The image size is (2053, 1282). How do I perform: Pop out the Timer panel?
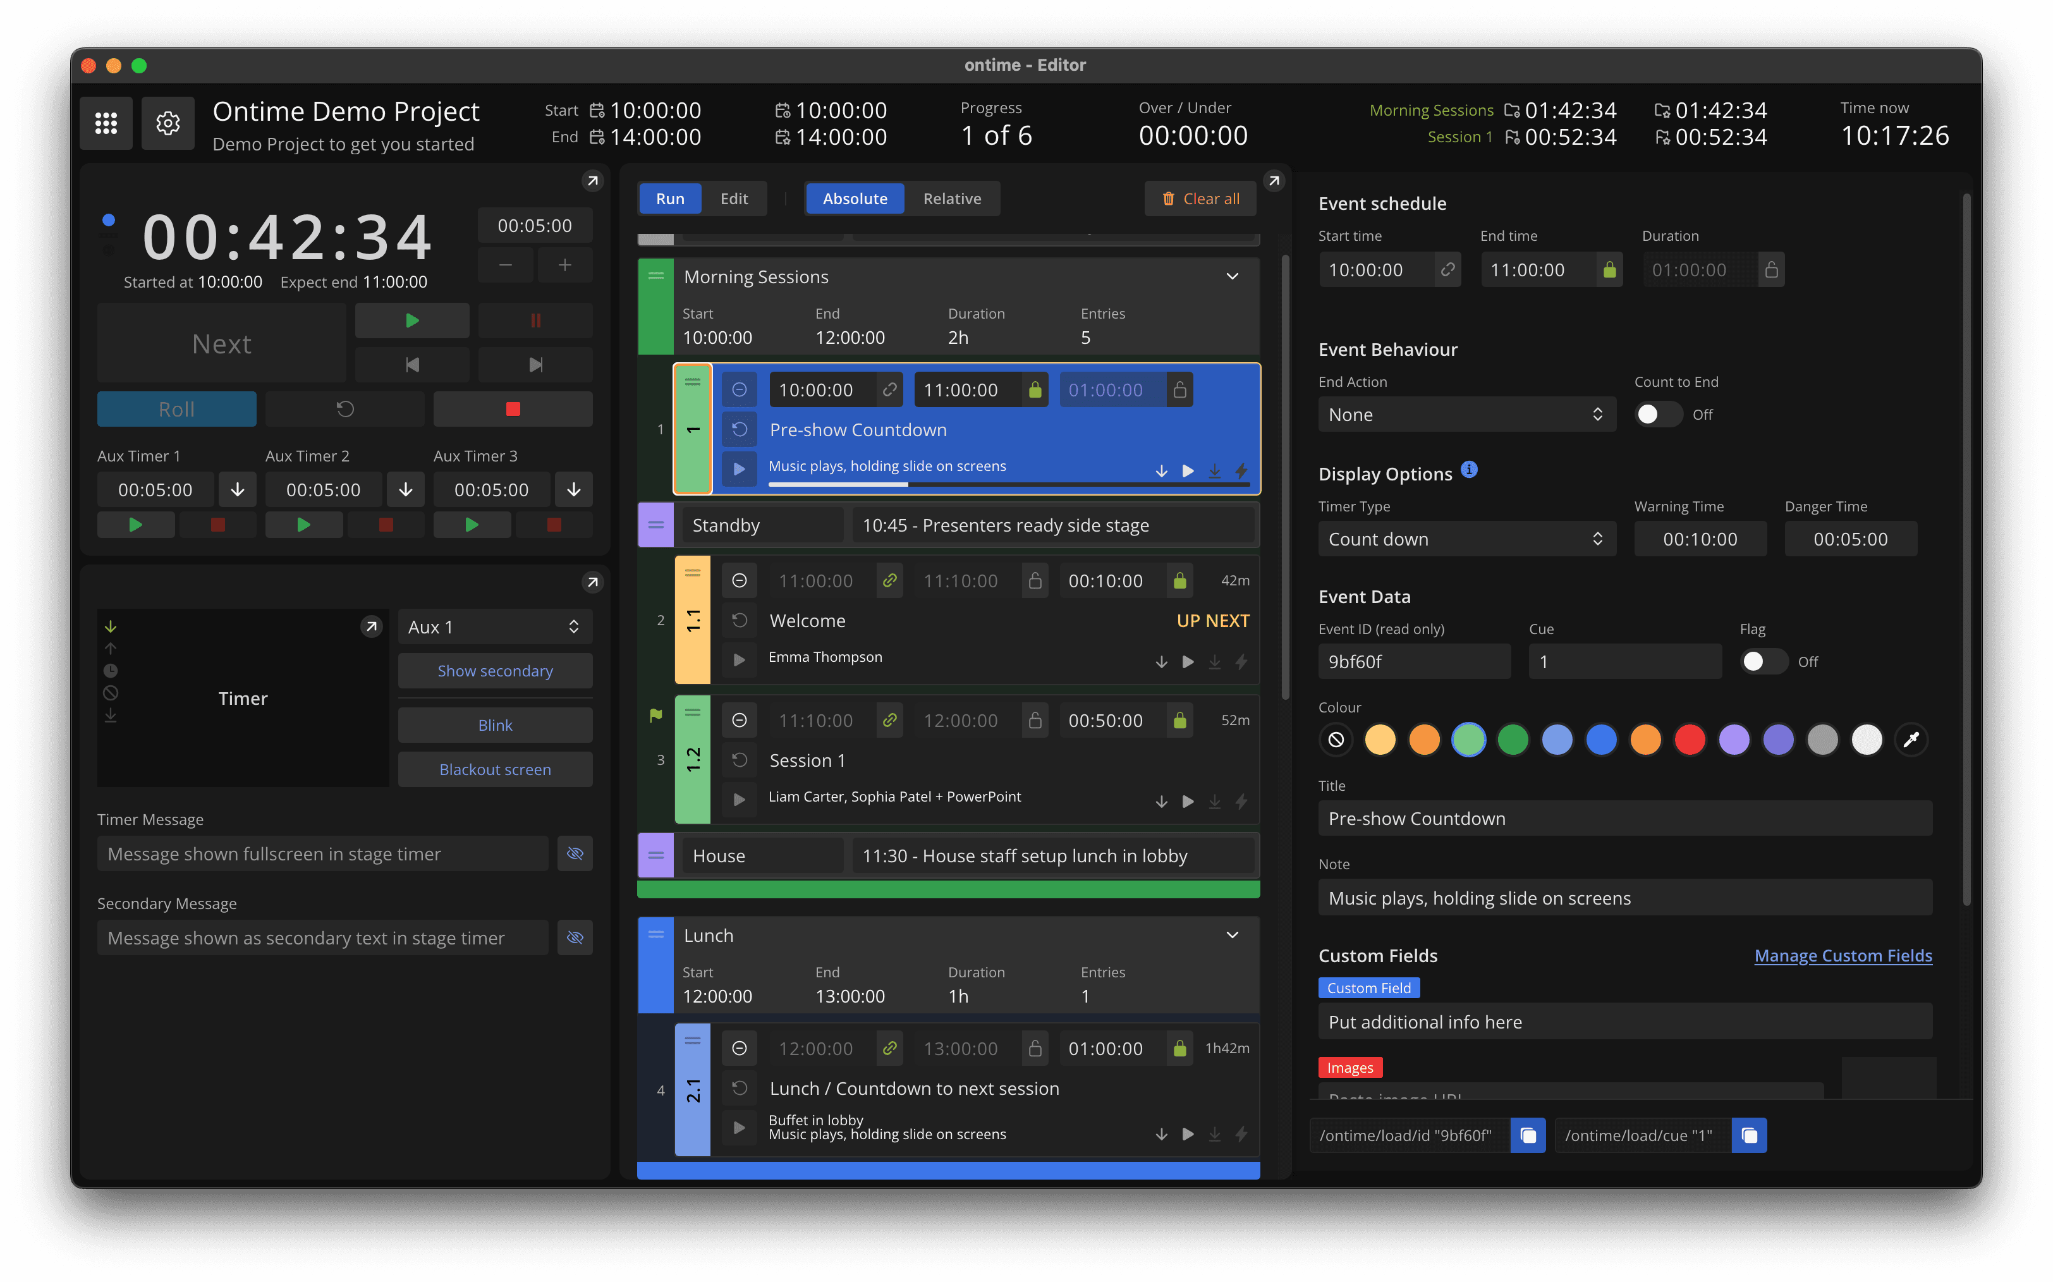370,626
